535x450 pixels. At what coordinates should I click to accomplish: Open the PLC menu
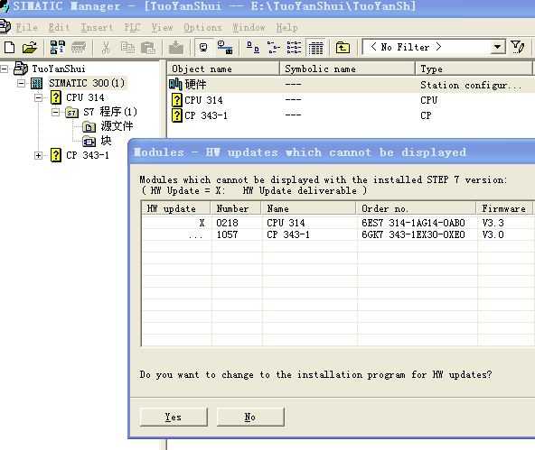point(132,27)
